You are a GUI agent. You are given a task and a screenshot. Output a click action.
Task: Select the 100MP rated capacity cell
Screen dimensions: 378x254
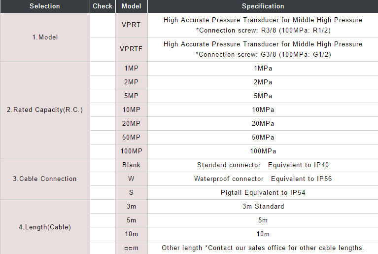132,151
